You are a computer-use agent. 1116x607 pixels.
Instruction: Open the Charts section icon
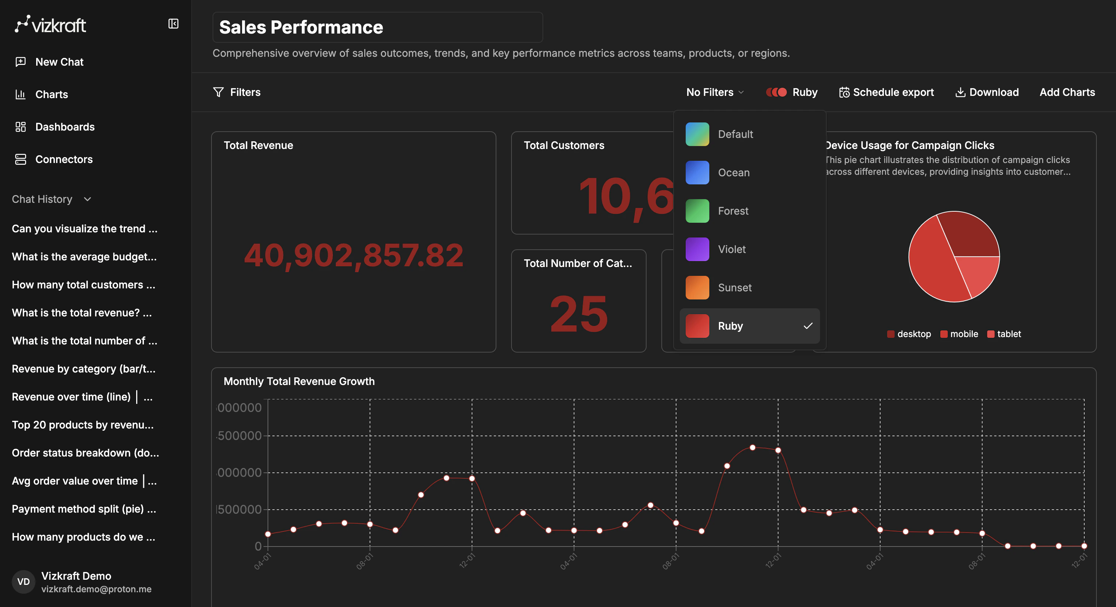coord(20,94)
